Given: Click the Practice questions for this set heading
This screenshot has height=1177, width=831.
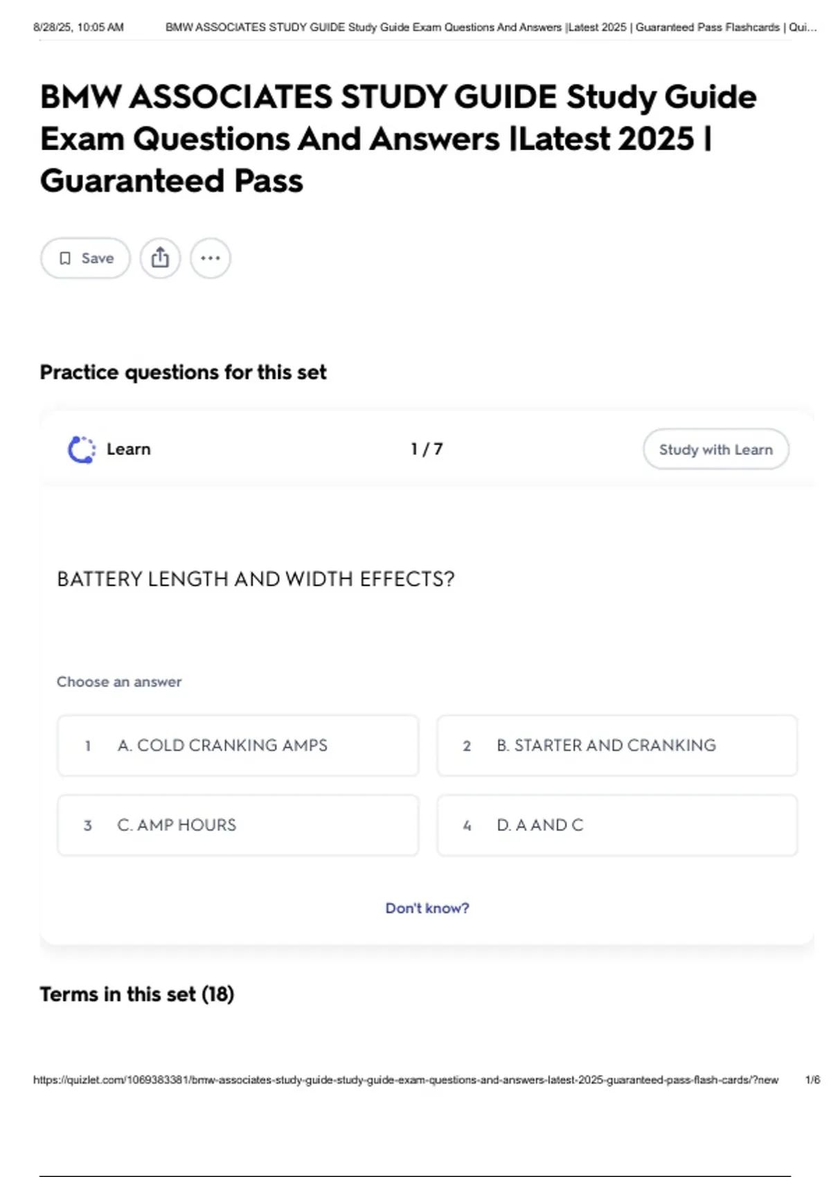Looking at the screenshot, I should [x=183, y=372].
